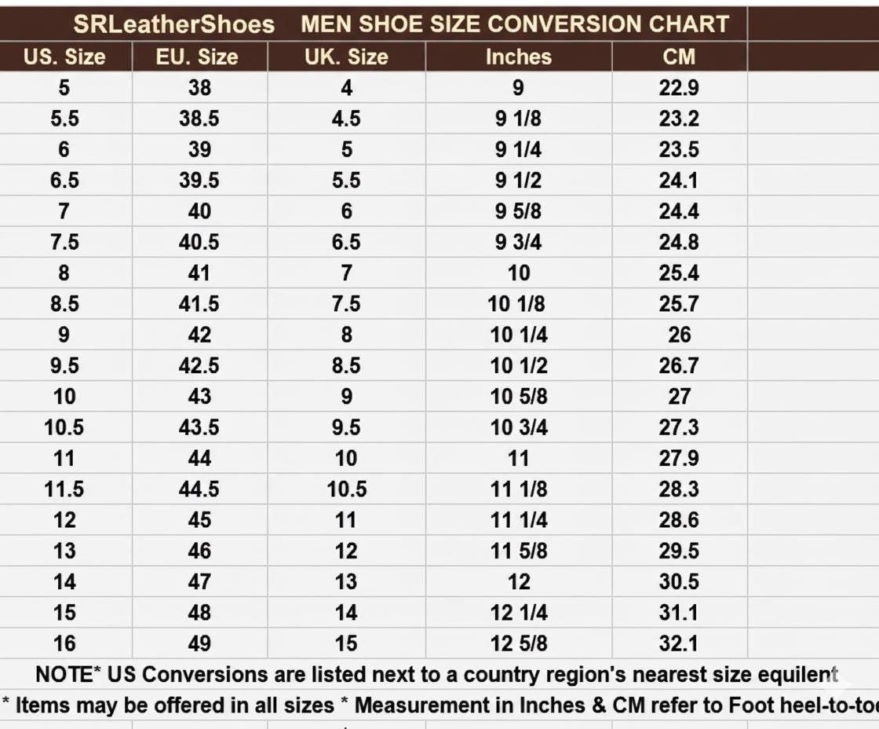The height and width of the screenshot is (729, 879).
Task: Select the EU size 38.5 cell
Action: coord(199,119)
